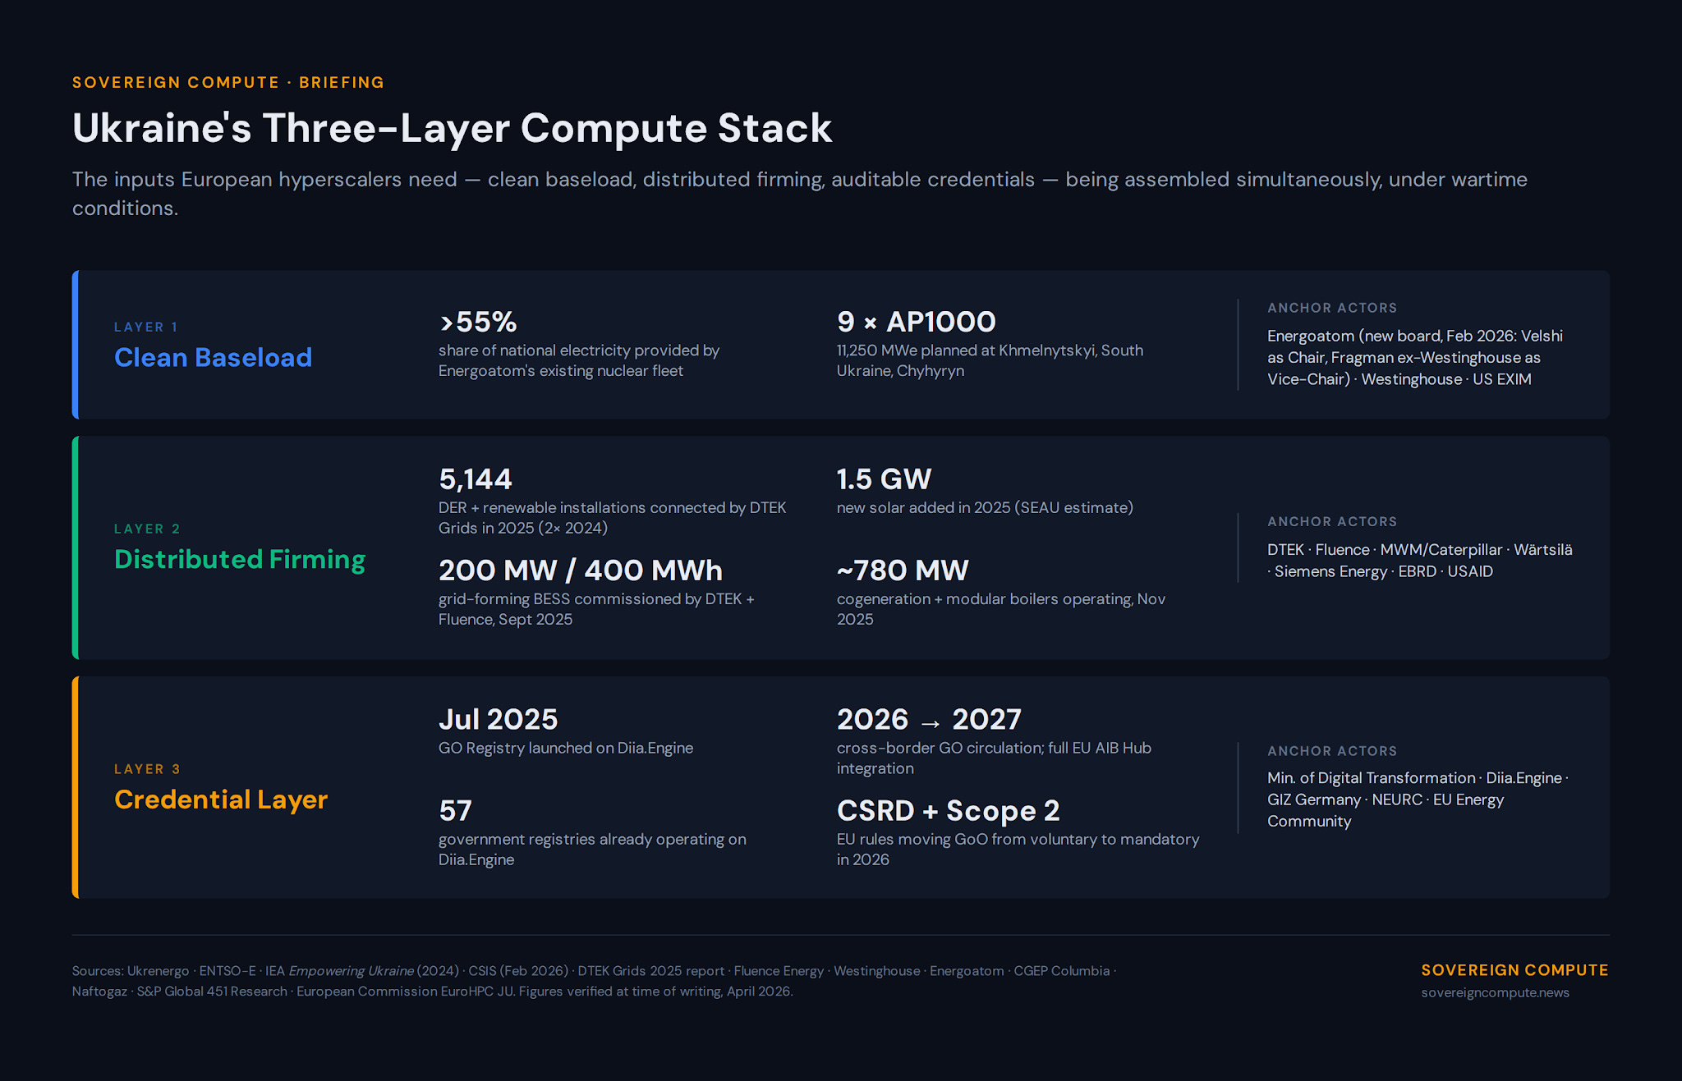This screenshot has width=1682, height=1081.
Task: Click the green accent bar on Layer 2
Action: click(x=76, y=547)
